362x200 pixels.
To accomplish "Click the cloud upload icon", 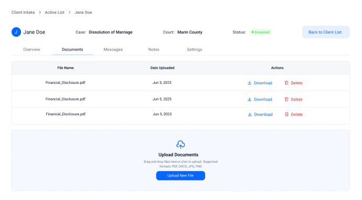I will pos(181,145).
